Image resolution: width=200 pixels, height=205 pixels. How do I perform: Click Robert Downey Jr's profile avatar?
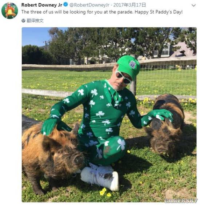(10, 11)
